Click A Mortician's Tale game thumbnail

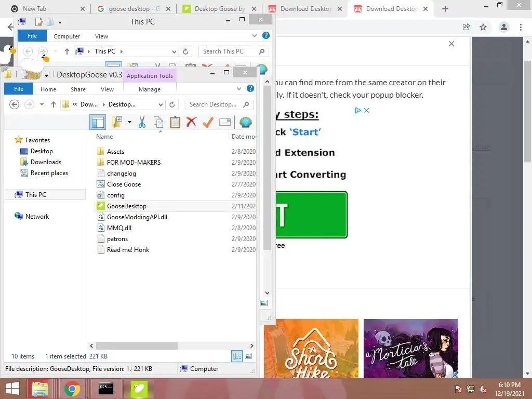click(x=411, y=349)
